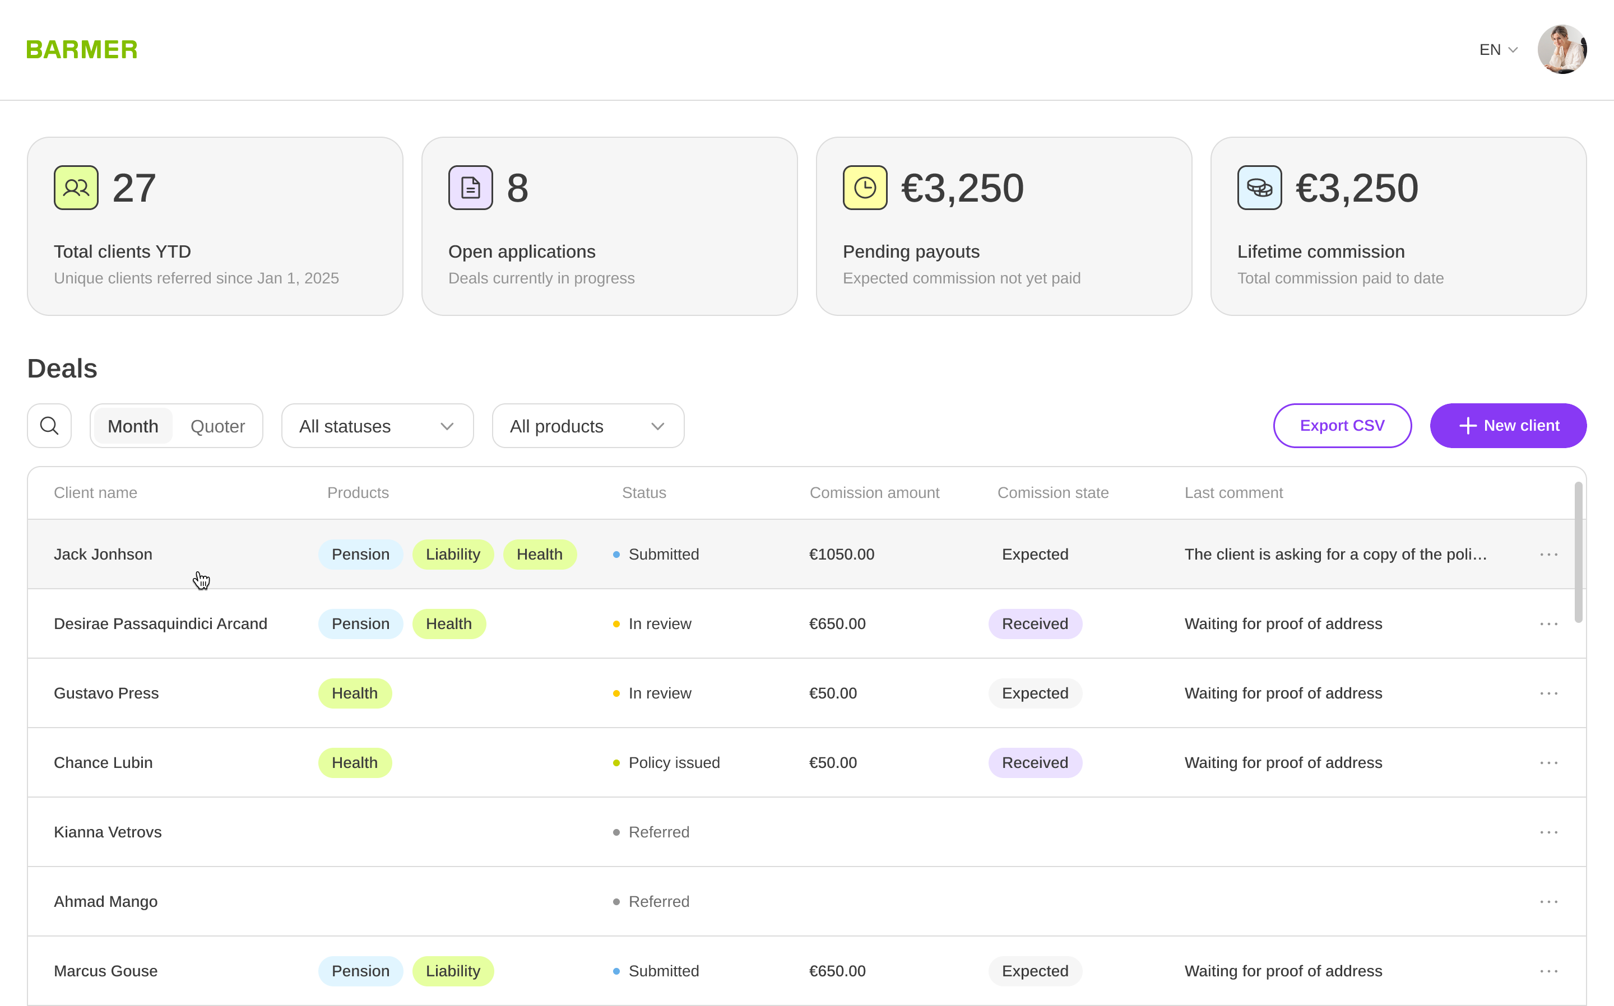Click the coins icon on Lifetime commission card

[x=1259, y=187]
